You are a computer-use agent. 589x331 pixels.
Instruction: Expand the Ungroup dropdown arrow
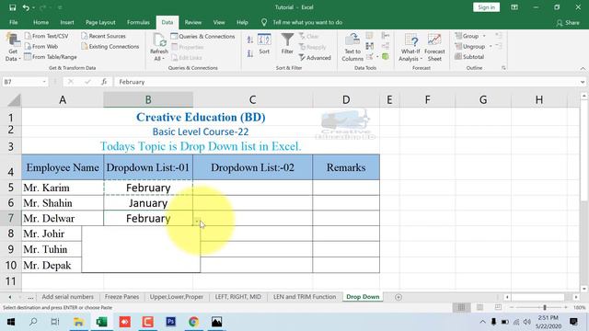(x=491, y=47)
